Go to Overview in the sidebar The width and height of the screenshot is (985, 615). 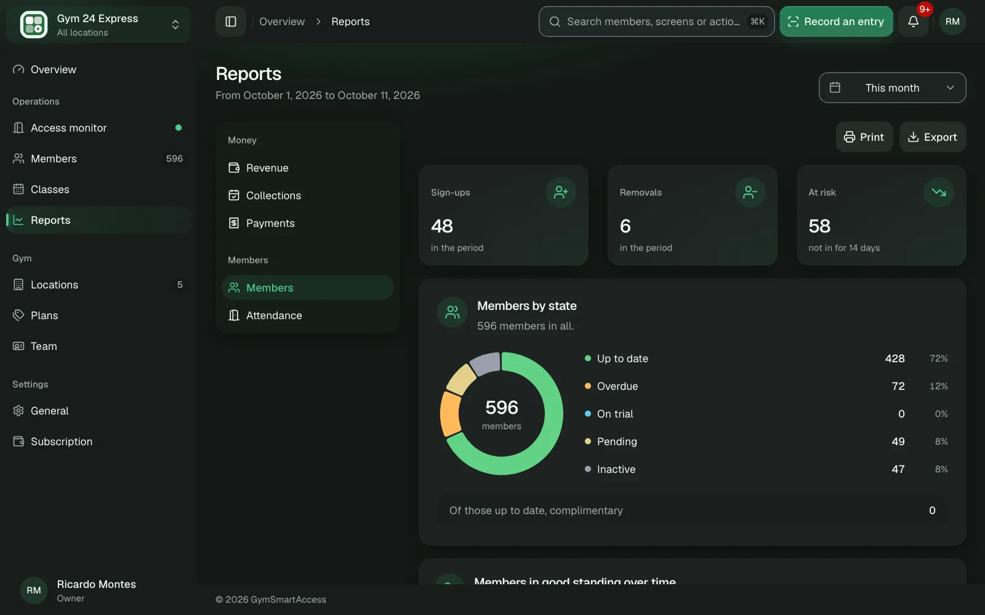tap(98, 69)
